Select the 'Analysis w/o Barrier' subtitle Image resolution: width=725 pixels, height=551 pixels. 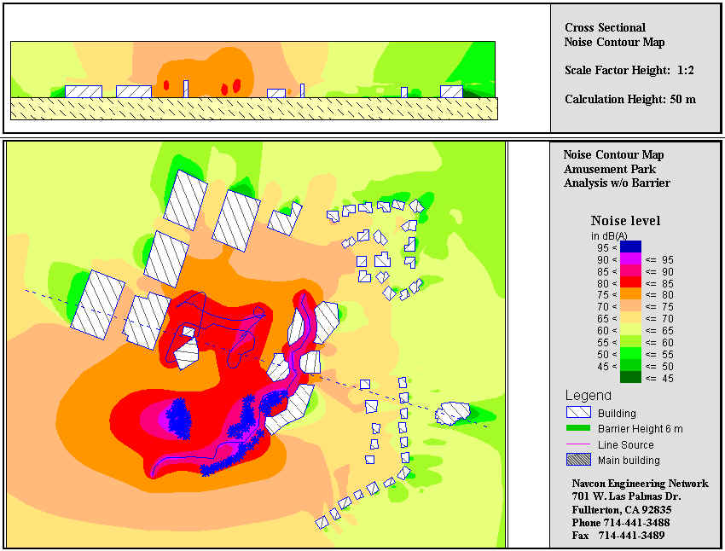(x=616, y=183)
